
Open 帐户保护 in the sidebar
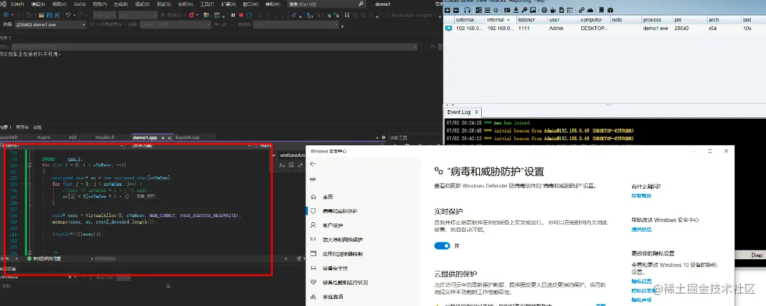coord(333,225)
